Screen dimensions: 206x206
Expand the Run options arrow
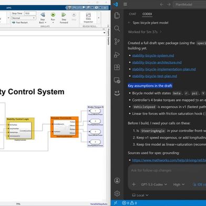(x=53, y=23)
